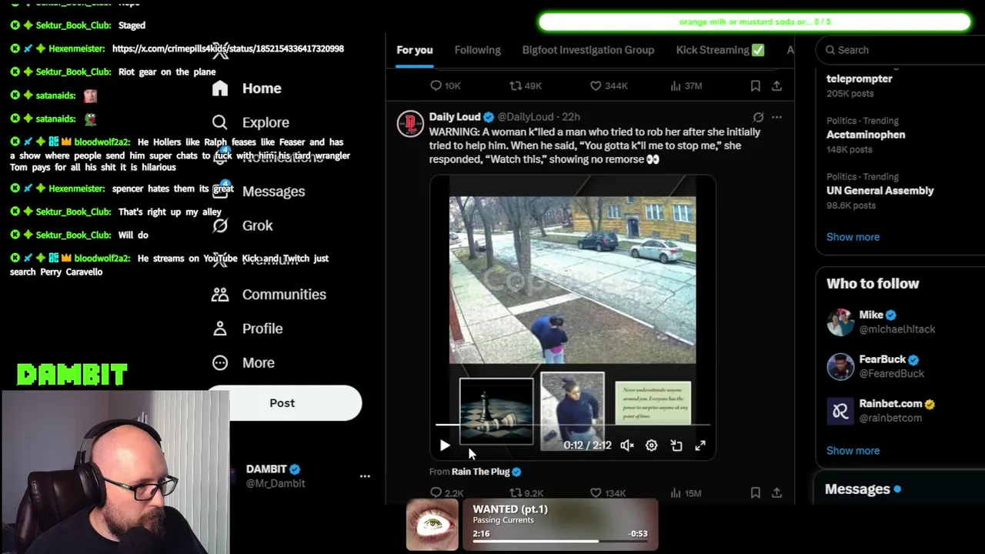Reply to the upper post (10K)
This screenshot has height=554, width=985.
pyautogui.click(x=445, y=86)
